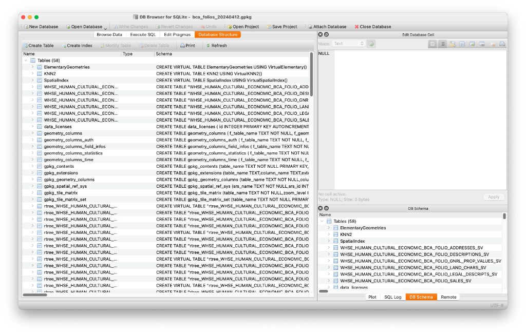The width and height of the screenshot is (526, 334).
Task: Click the Create Table icon
Action: [x=25, y=45]
